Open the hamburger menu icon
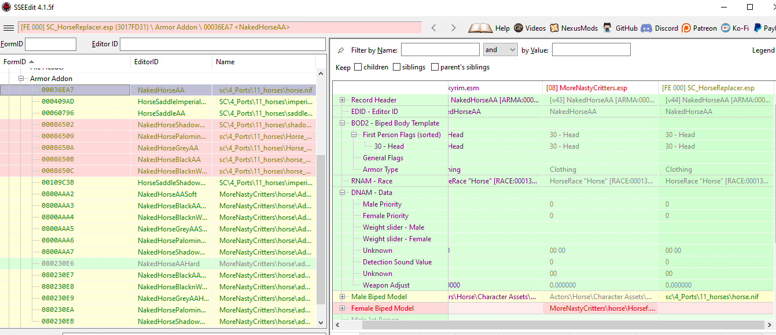Image resolution: width=776 pixels, height=335 pixels. 9,28
